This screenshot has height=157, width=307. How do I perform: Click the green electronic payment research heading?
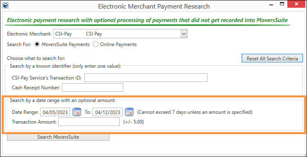pos(147,20)
